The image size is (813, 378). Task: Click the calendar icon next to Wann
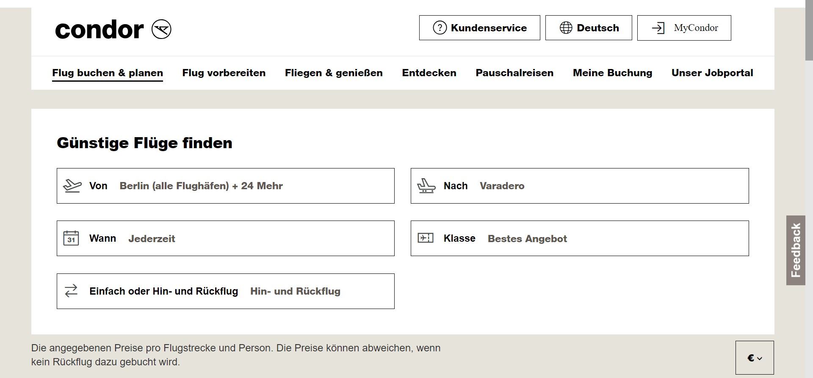tap(71, 238)
